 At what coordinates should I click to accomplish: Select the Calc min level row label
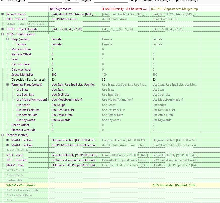[x=21, y=64]
